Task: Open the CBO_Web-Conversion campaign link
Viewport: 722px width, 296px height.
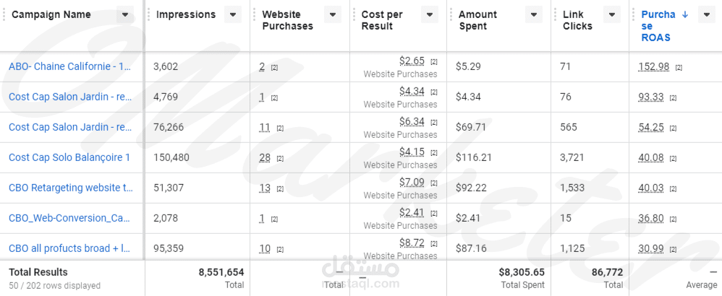Action: pyautogui.click(x=69, y=218)
